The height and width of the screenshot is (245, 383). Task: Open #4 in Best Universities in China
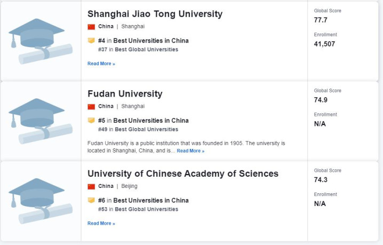(143, 41)
